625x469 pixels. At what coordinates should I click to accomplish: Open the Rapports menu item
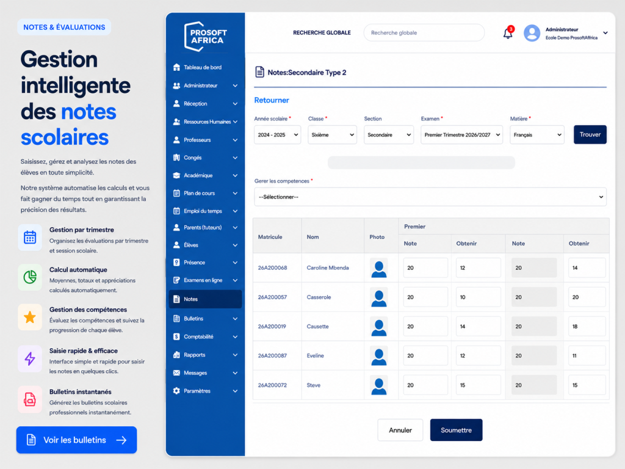pos(205,355)
